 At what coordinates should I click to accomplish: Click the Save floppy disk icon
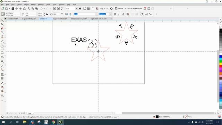click(13, 9)
